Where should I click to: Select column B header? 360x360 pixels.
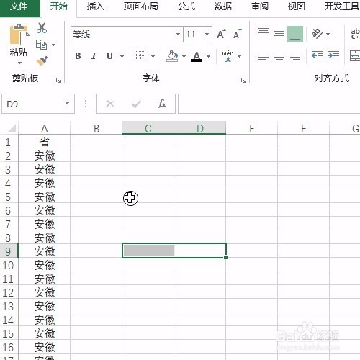pos(96,128)
